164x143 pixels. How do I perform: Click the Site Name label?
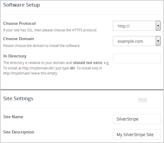(x=13, y=117)
